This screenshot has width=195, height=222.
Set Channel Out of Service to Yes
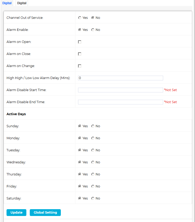click(80, 18)
